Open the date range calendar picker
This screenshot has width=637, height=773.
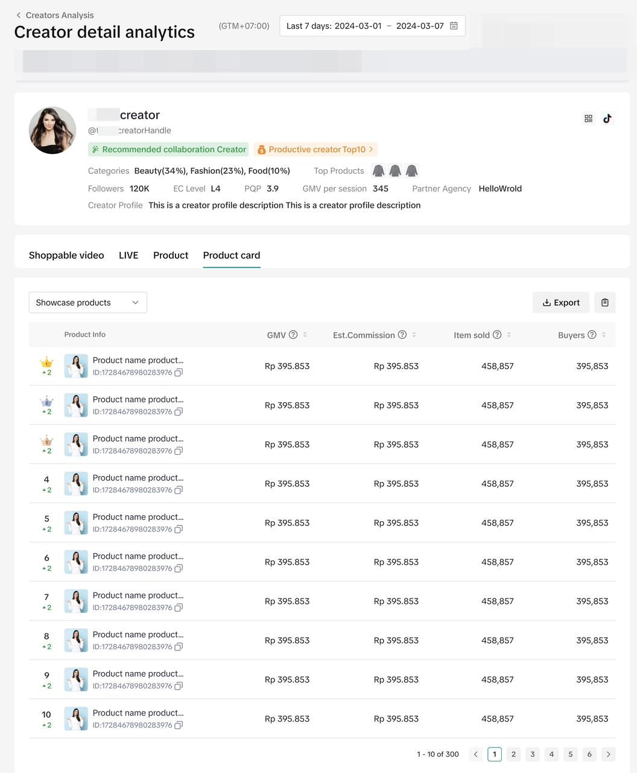coord(454,26)
